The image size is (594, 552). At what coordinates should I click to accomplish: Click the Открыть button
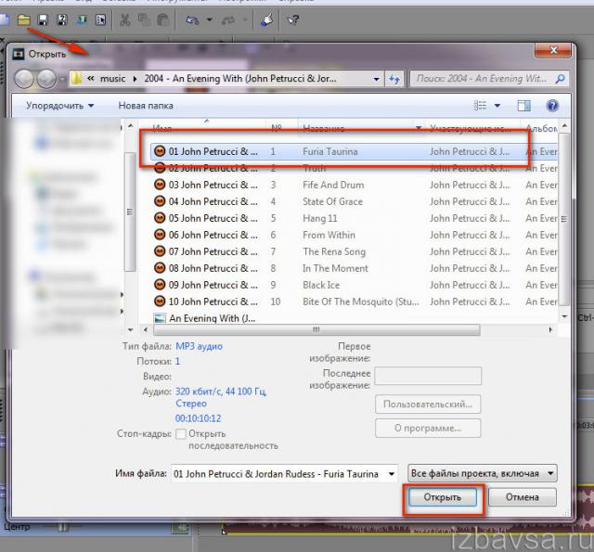tap(443, 498)
